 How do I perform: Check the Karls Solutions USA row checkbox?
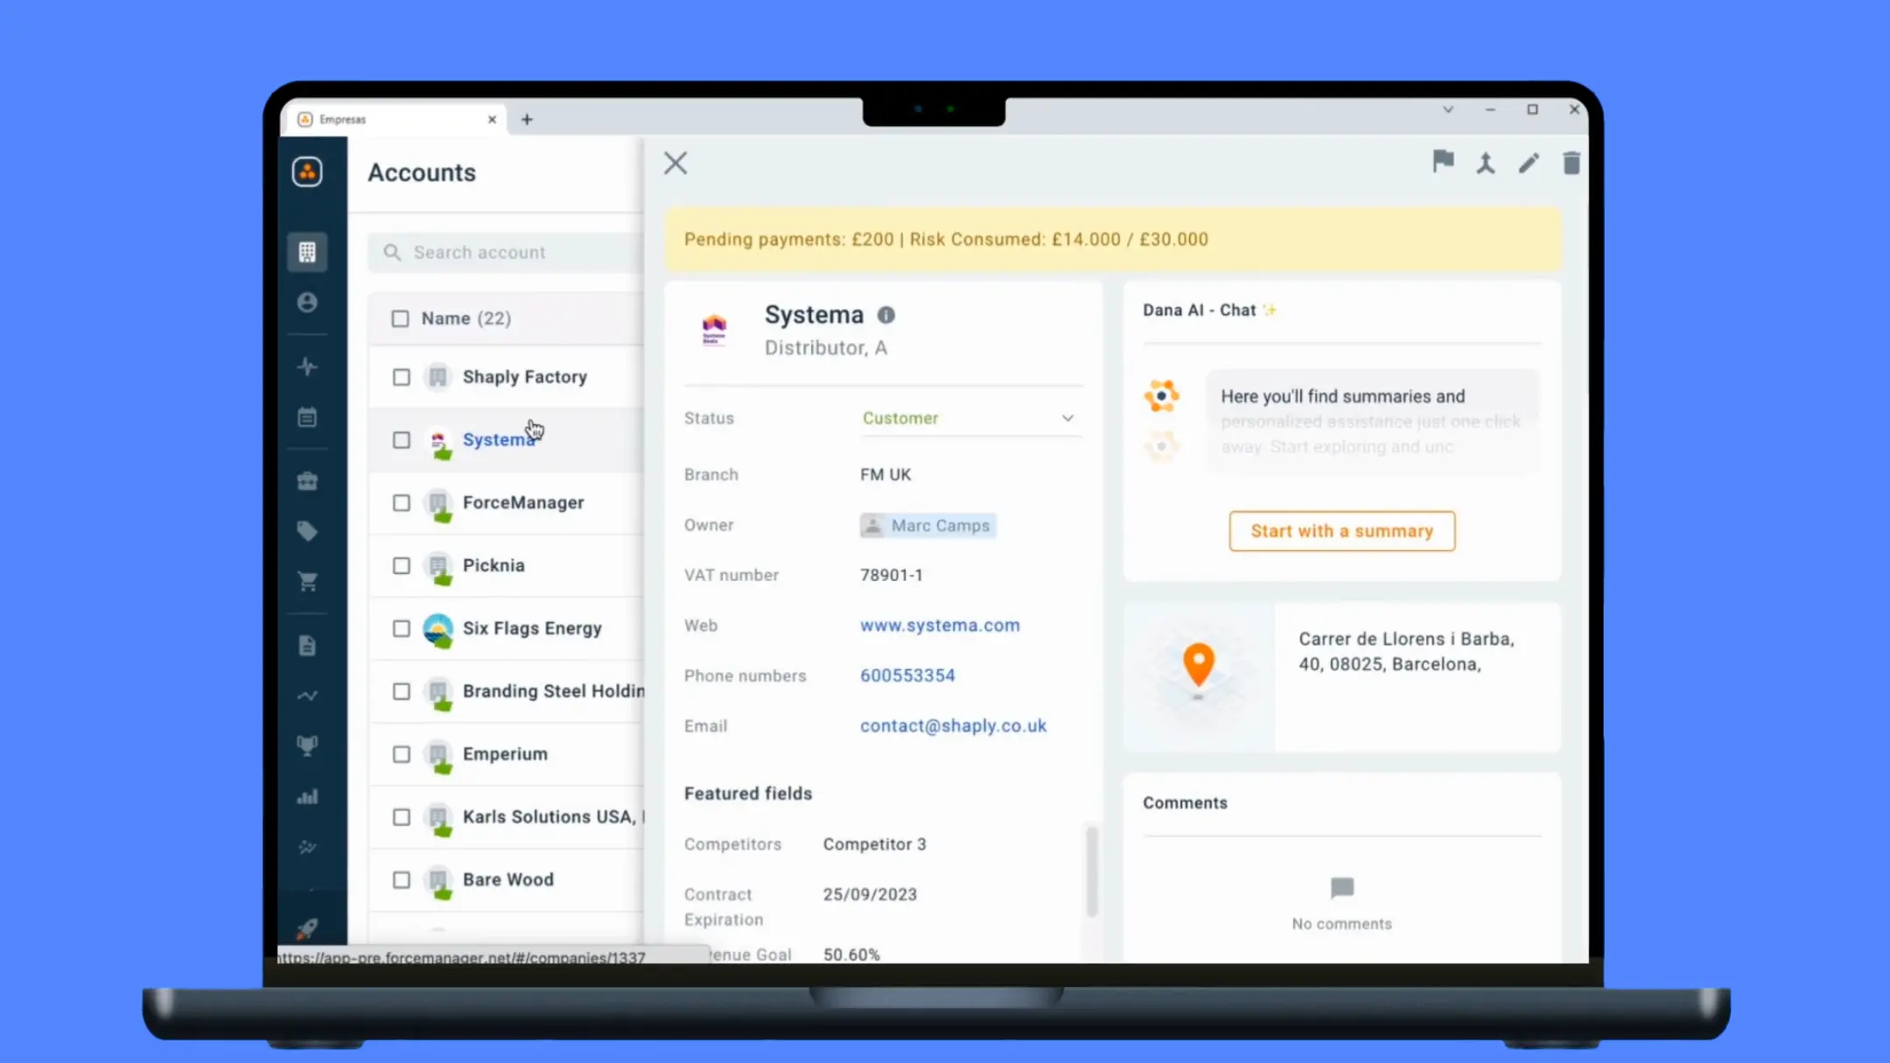401,817
